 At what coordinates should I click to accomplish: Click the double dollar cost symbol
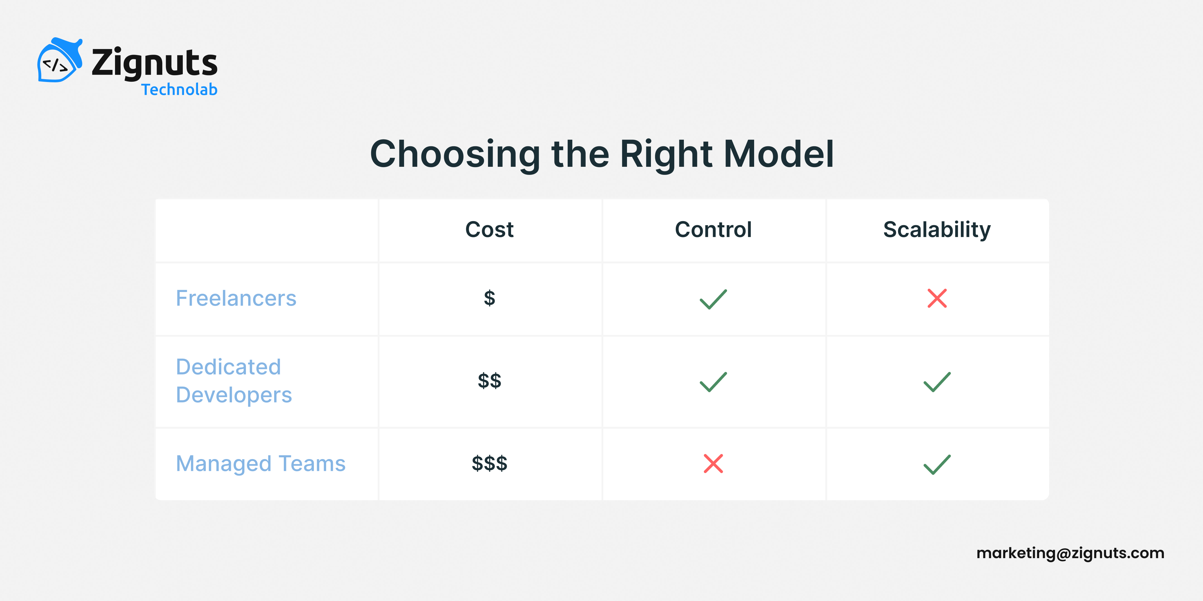(489, 381)
